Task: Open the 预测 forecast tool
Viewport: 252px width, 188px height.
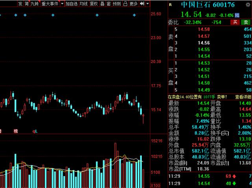Action: [x=117, y=4]
